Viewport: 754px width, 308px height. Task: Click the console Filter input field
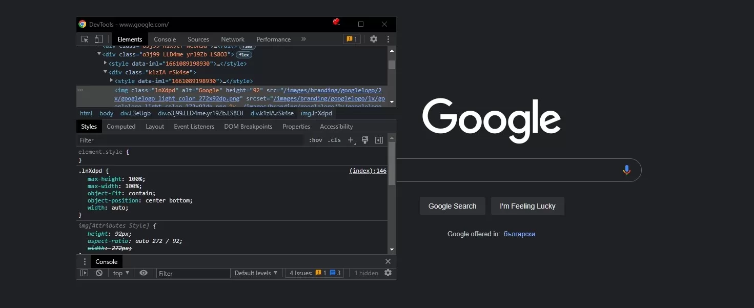pyautogui.click(x=193, y=273)
